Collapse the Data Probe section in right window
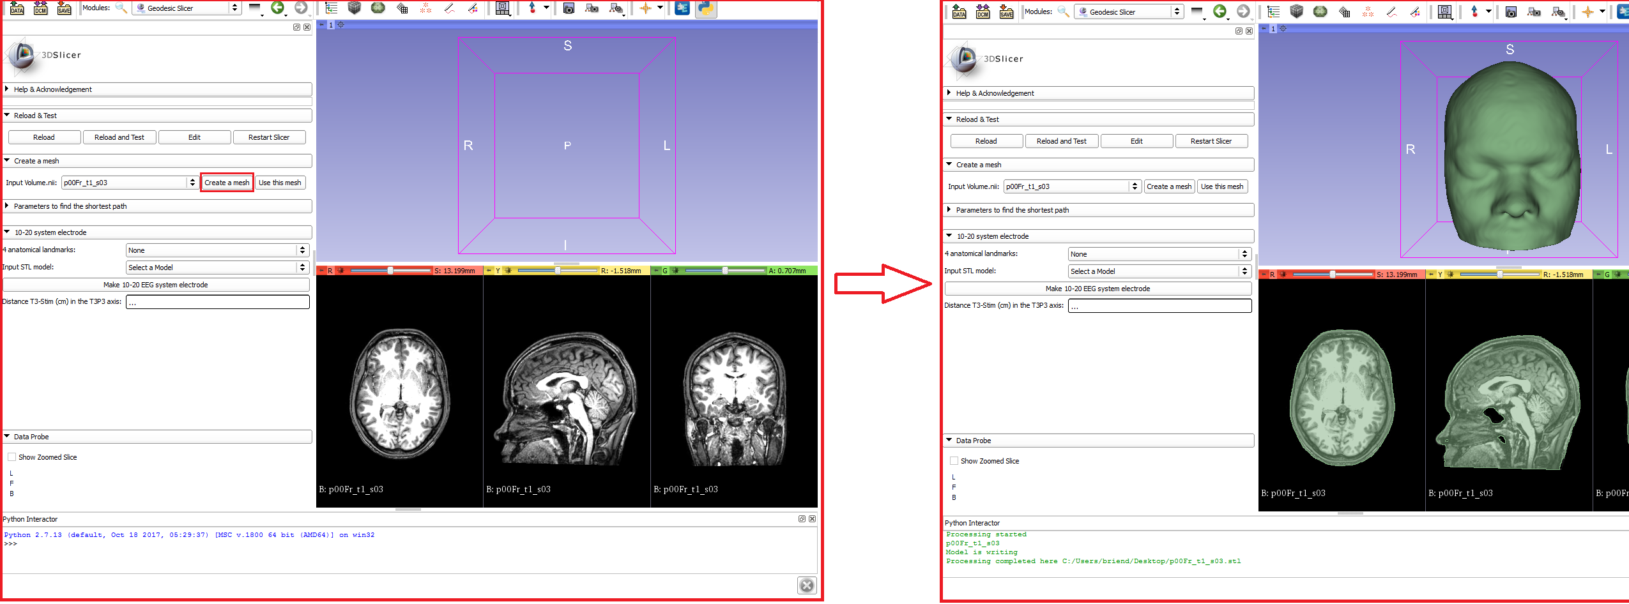1629x604 pixels. [x=973, y=441]
